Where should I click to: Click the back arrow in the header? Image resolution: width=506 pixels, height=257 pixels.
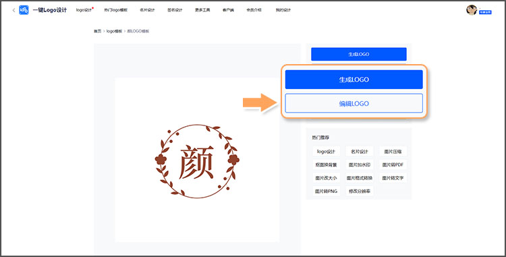click(13, 10)
